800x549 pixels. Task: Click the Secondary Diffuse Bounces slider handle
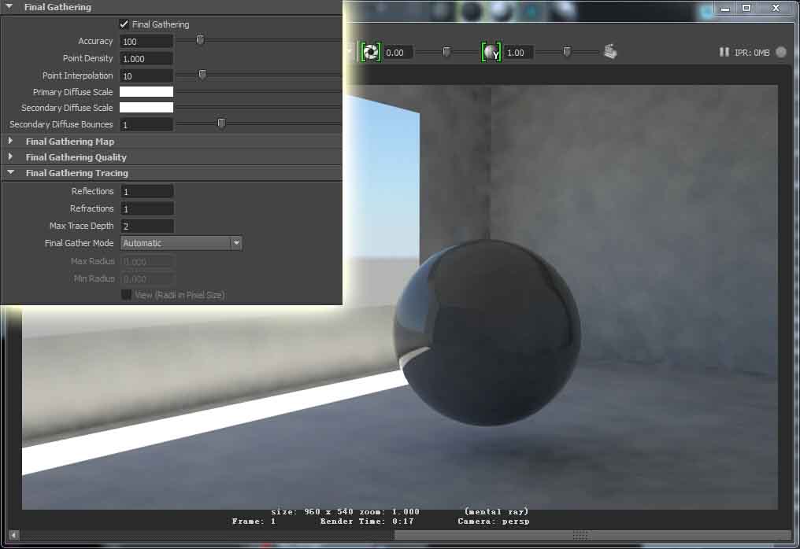point(221,123)
